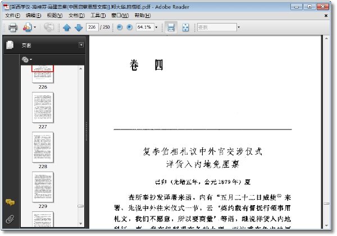Select the page 228 thumbnail
Screen dimensions: 337x236
click(43, 147)
